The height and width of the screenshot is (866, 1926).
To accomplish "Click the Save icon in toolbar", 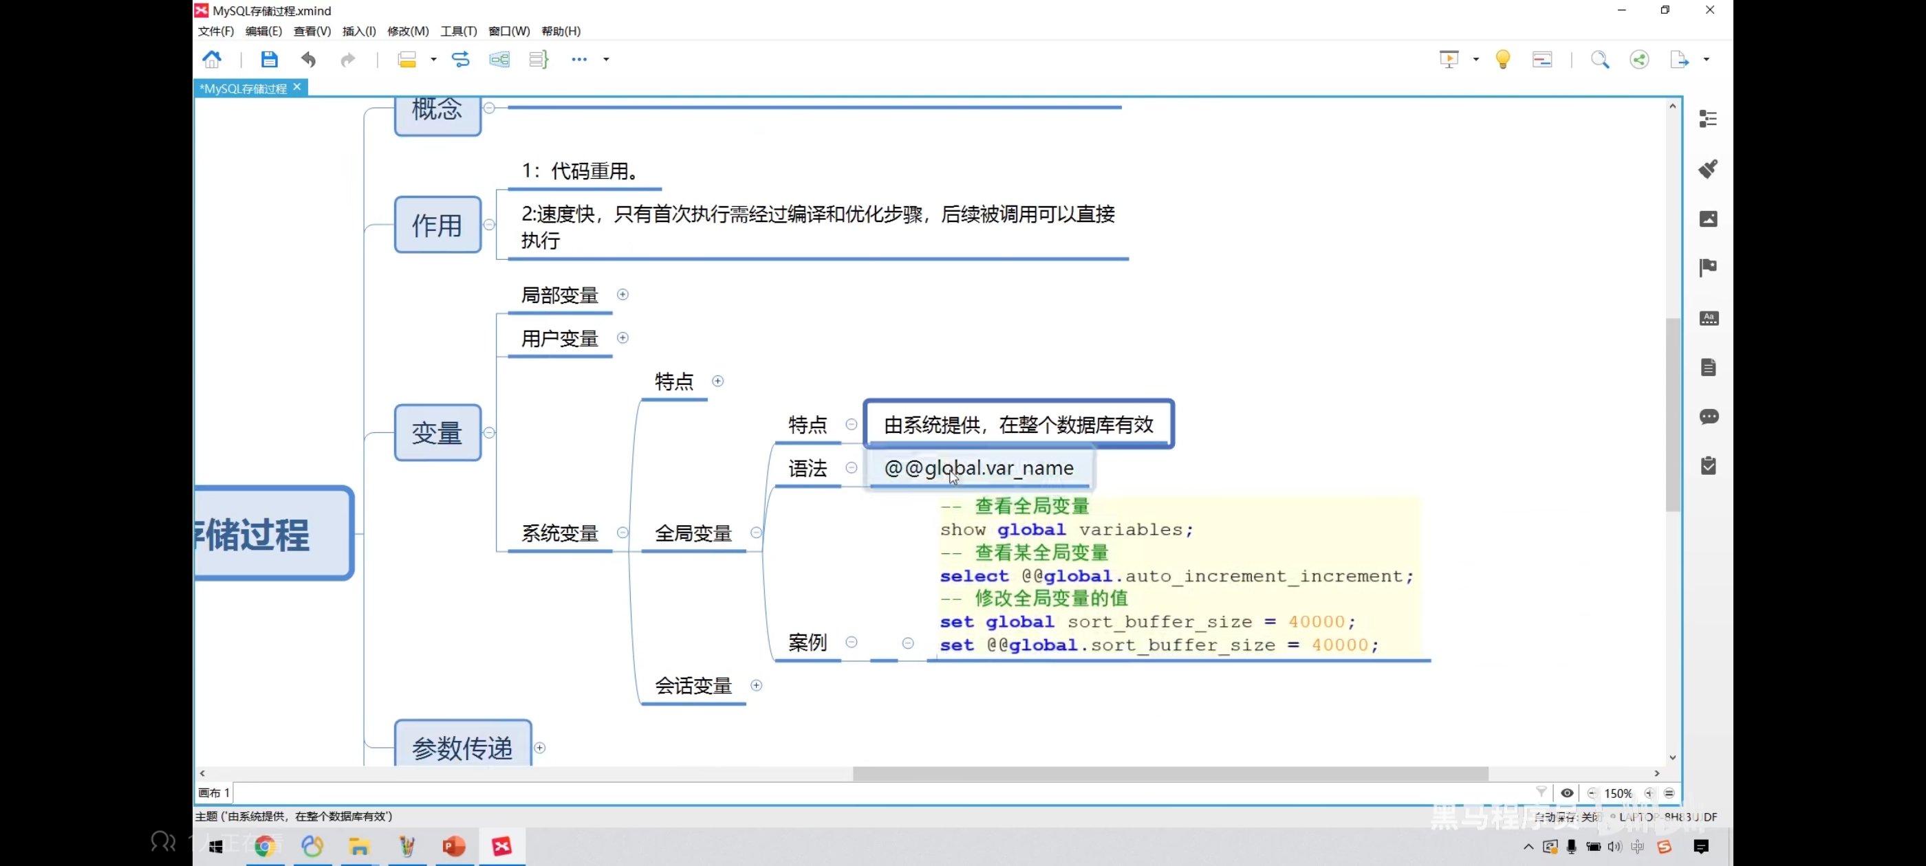I will 269,59.
